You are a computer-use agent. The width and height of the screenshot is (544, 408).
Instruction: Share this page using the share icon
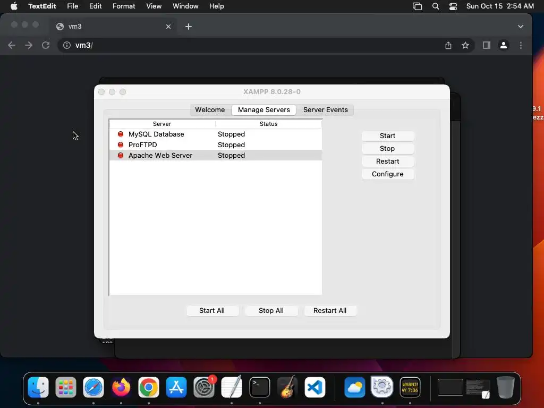448,45
